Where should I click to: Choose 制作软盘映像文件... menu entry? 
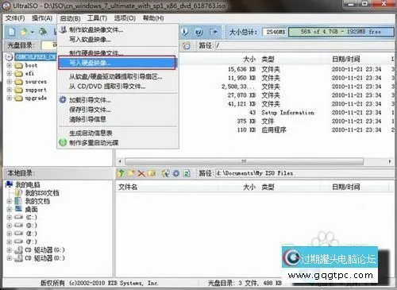[118, 29]
